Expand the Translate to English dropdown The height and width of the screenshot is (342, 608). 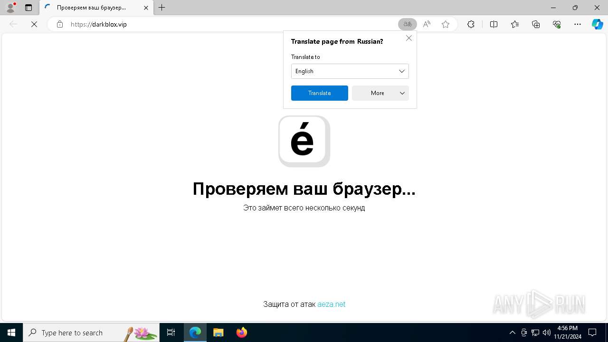tap(350, 71)
